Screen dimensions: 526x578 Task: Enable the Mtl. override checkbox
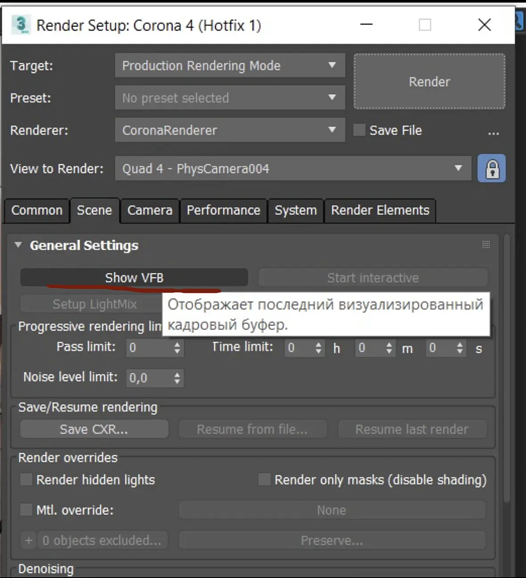coord(26,509)
